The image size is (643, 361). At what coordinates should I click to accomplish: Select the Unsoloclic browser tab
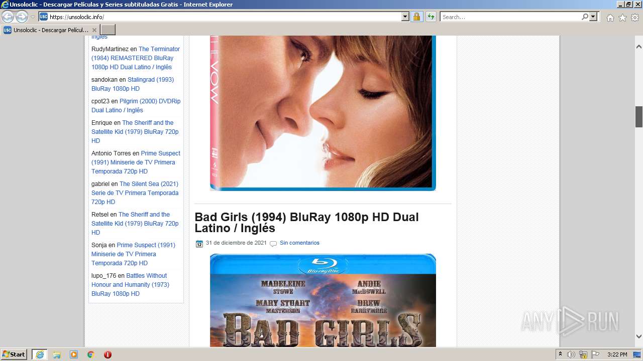coord(50,30)
